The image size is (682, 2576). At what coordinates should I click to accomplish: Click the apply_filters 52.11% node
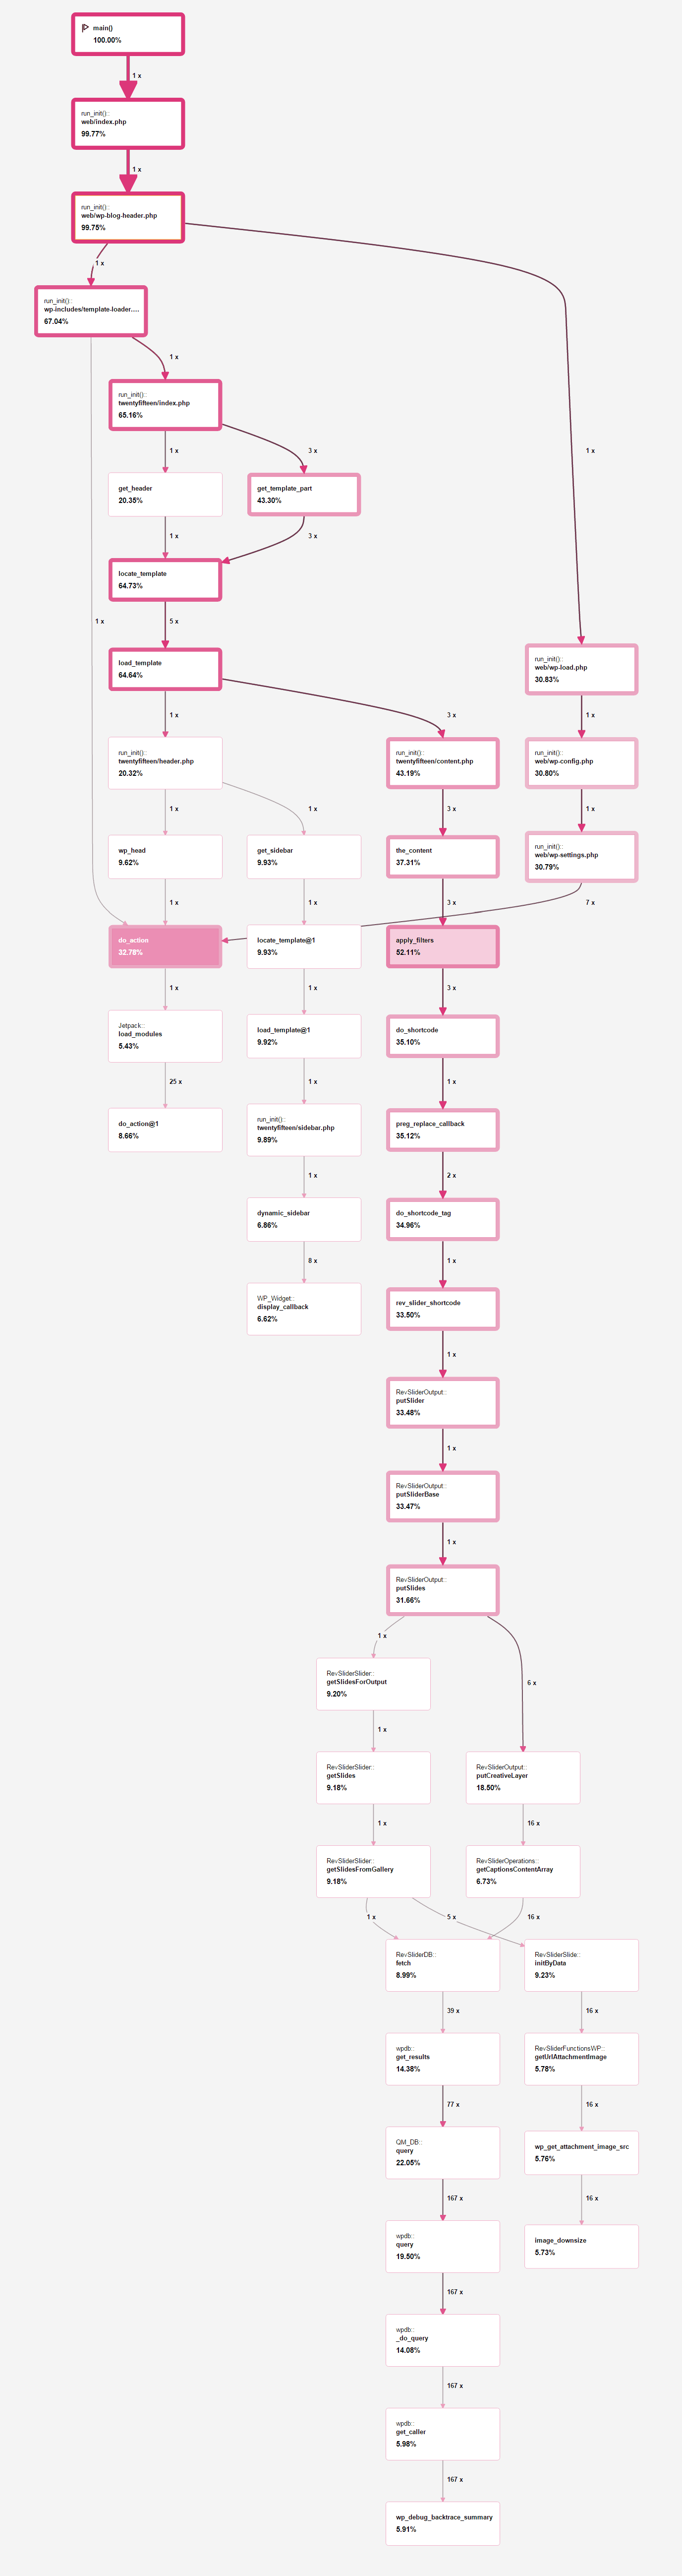click(442, 946)
